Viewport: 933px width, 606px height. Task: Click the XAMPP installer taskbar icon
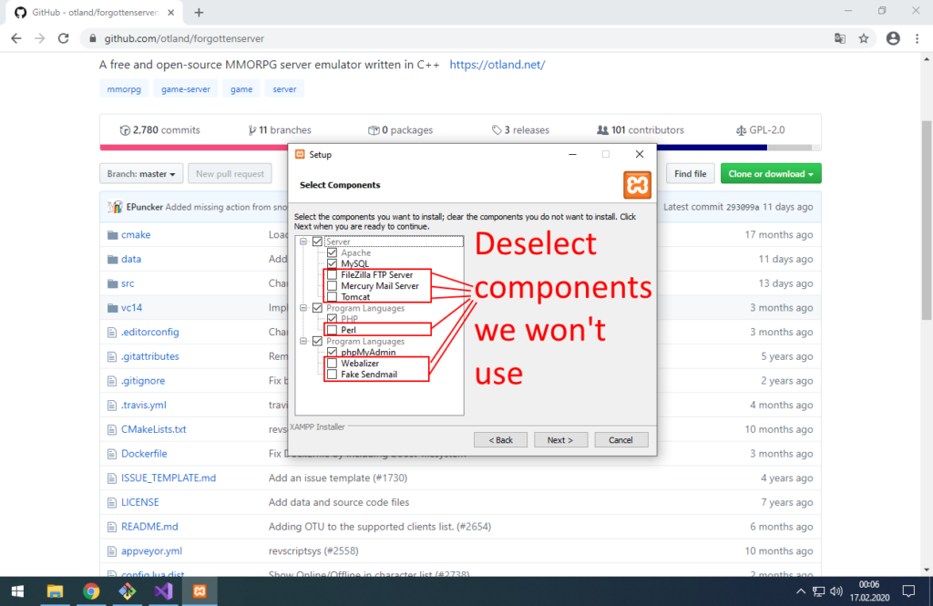[200, 591]
